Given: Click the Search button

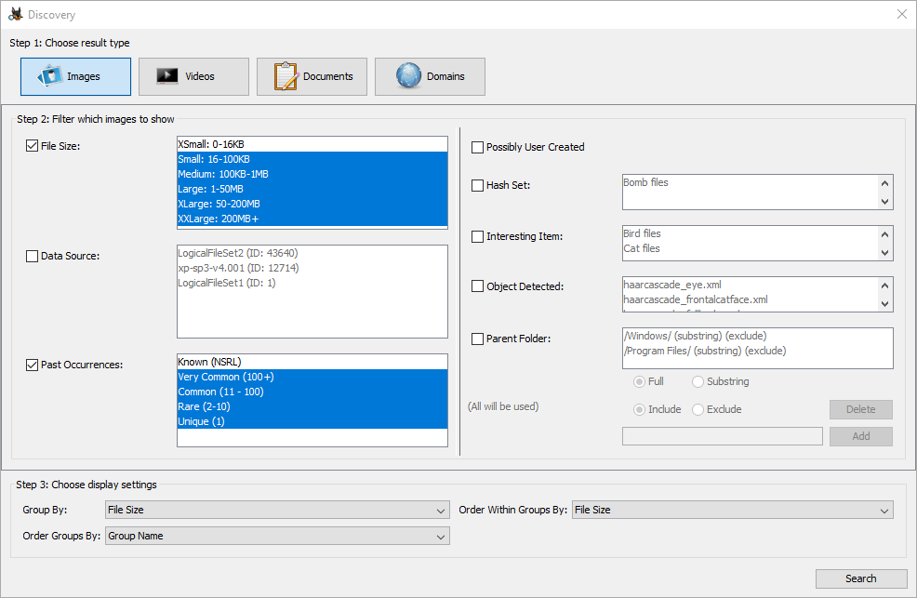Looking at the screenshot, I should tap(860, 578).
